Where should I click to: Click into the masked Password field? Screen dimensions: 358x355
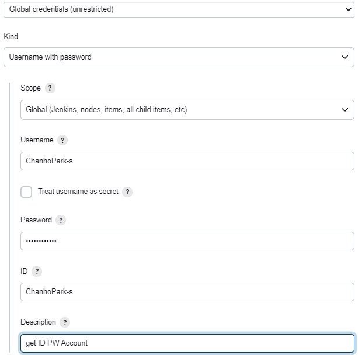(187, 241)
